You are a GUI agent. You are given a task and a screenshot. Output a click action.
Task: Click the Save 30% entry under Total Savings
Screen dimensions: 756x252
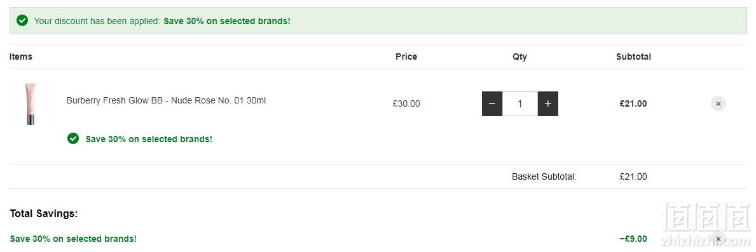click(73, 239)
